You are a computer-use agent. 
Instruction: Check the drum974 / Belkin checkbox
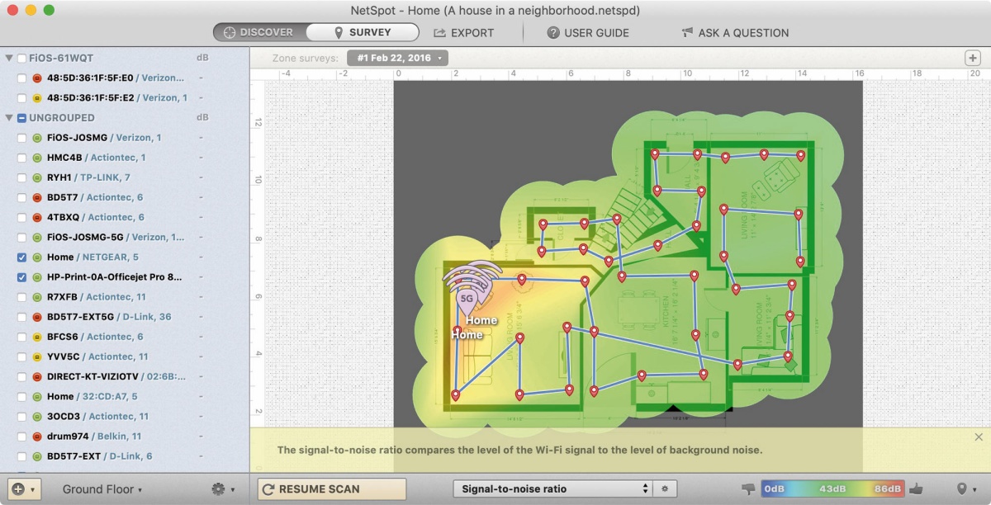[21, 436]
